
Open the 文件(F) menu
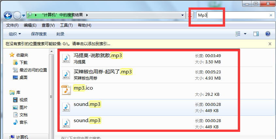point(12,25)
